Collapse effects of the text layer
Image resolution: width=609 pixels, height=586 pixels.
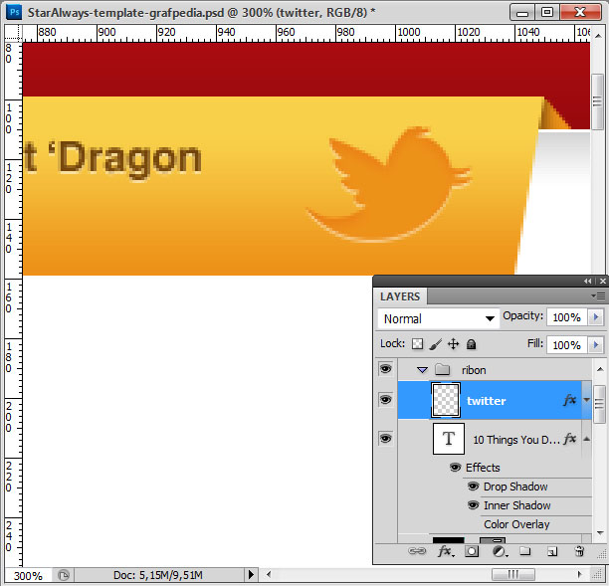(x=587, y=439)
